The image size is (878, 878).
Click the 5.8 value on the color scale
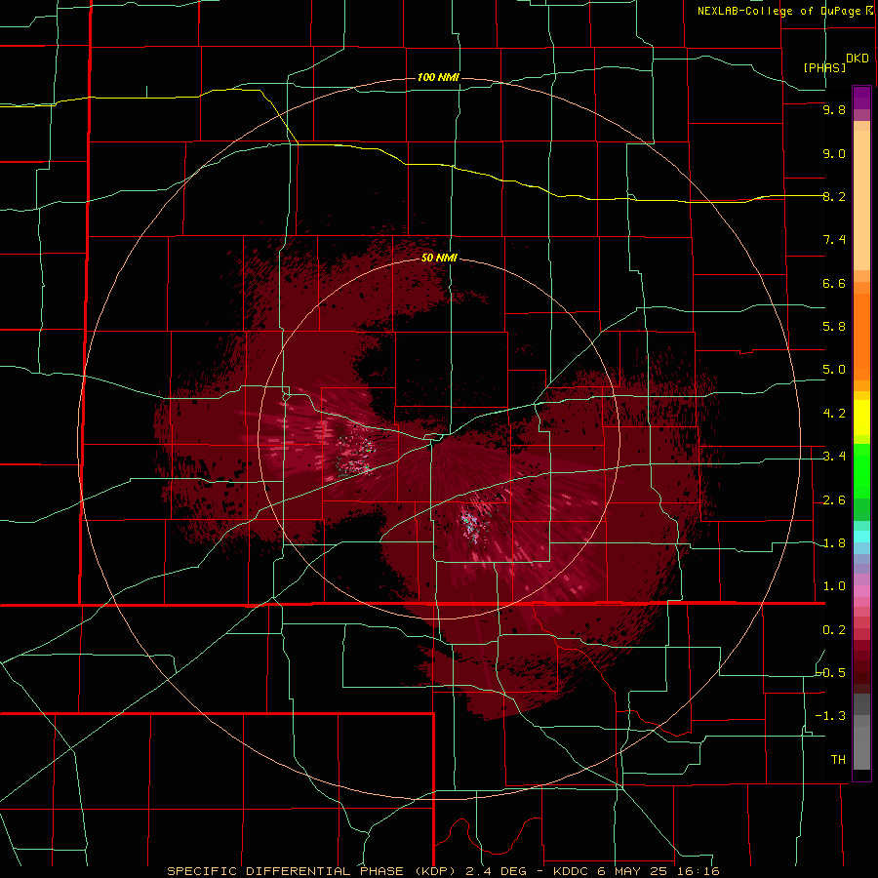click(834, 327)
